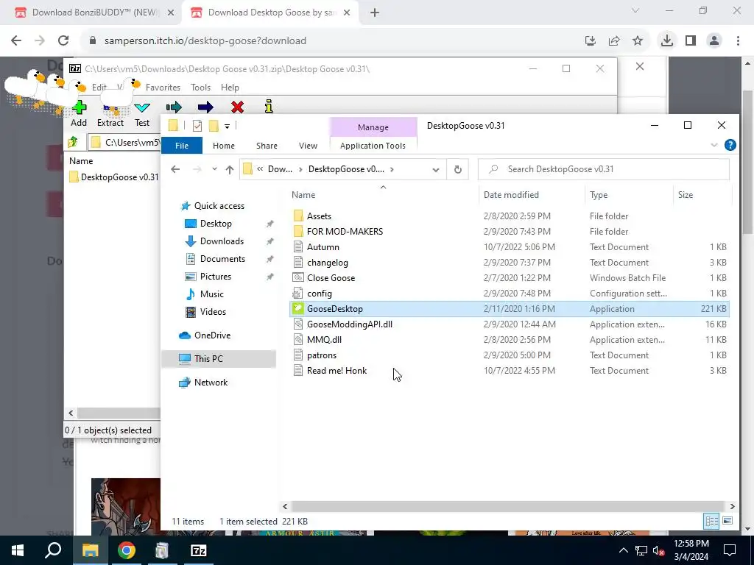The height and width of the screenshot is (565, 754).
Task: Open the Explorer Home ribbon tab
Action: 224,146
